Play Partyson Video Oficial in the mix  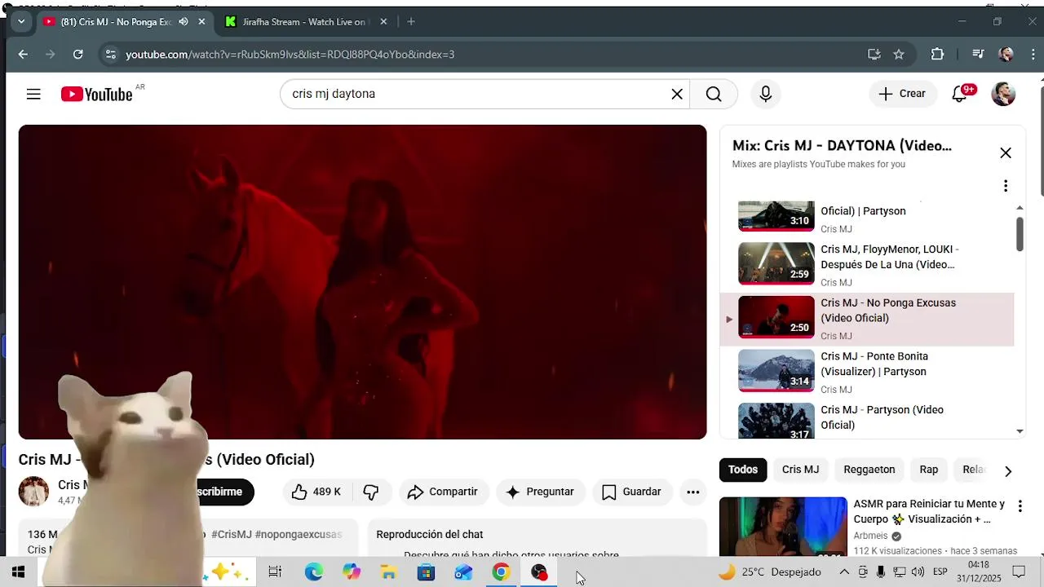point(867,420)
